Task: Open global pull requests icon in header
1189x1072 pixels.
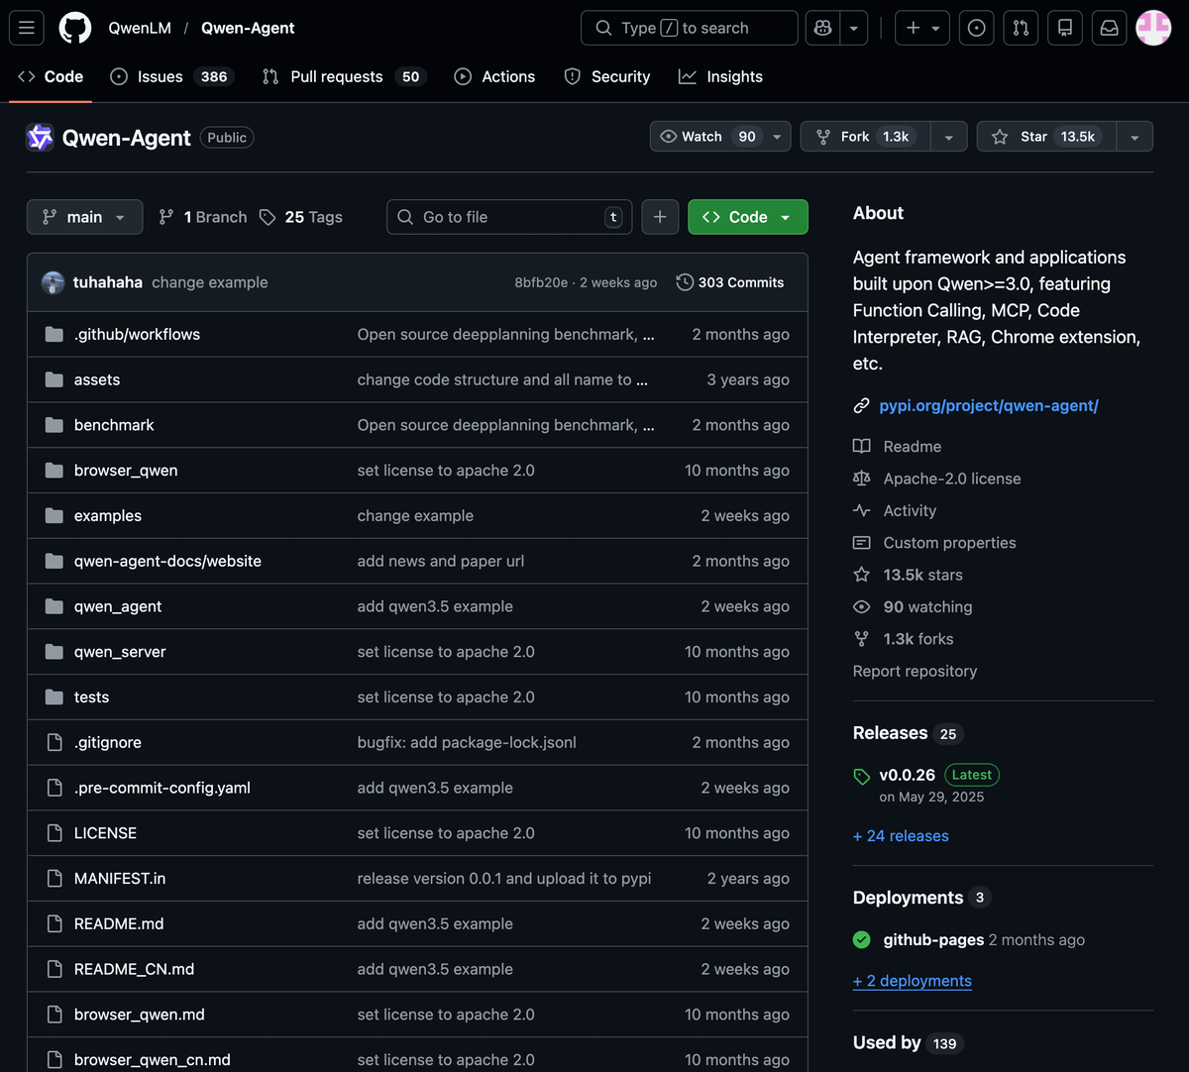Action: tap(1021, 28)
